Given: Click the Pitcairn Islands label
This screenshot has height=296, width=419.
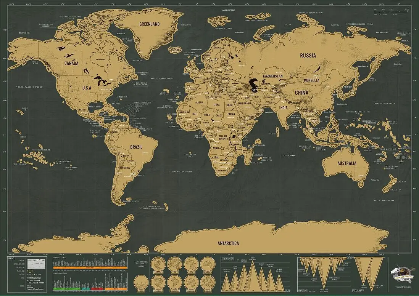Looking at the screenshot, I should point(64,162).
